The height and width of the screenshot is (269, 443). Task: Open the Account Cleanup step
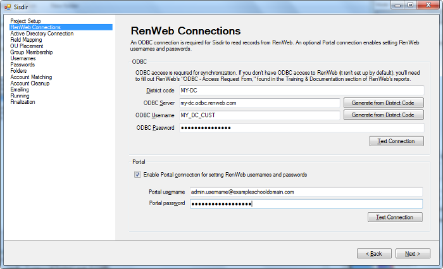click(x=30, y=84)
